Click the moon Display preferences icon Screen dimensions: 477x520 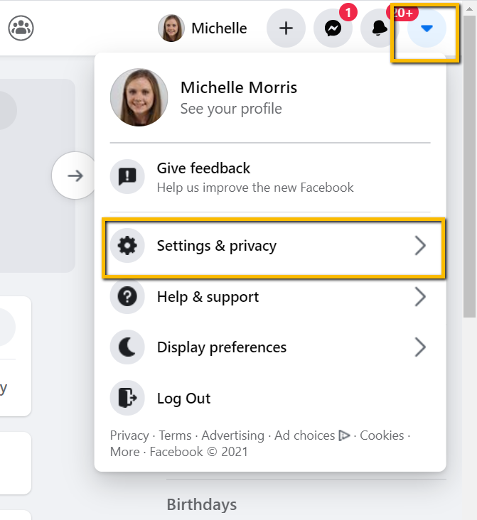(x=127, y=347)
